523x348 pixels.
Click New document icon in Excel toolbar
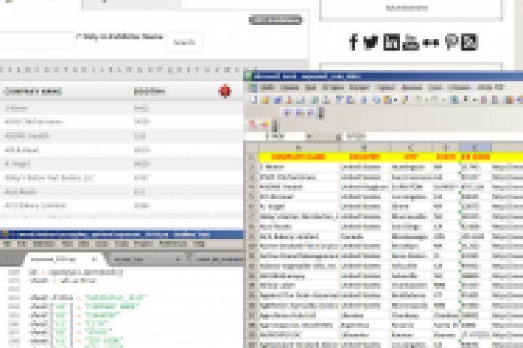click(254, 99)
